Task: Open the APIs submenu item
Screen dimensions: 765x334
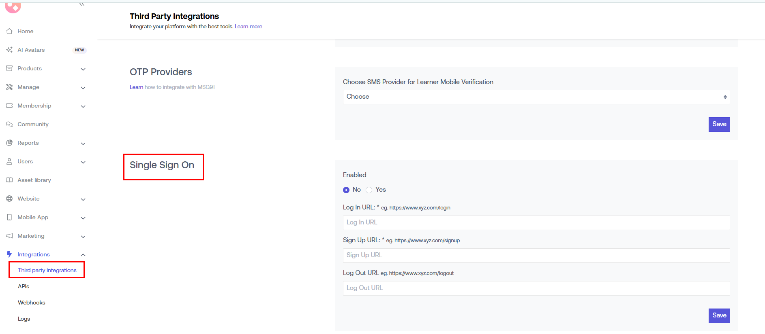Action: 24,286
